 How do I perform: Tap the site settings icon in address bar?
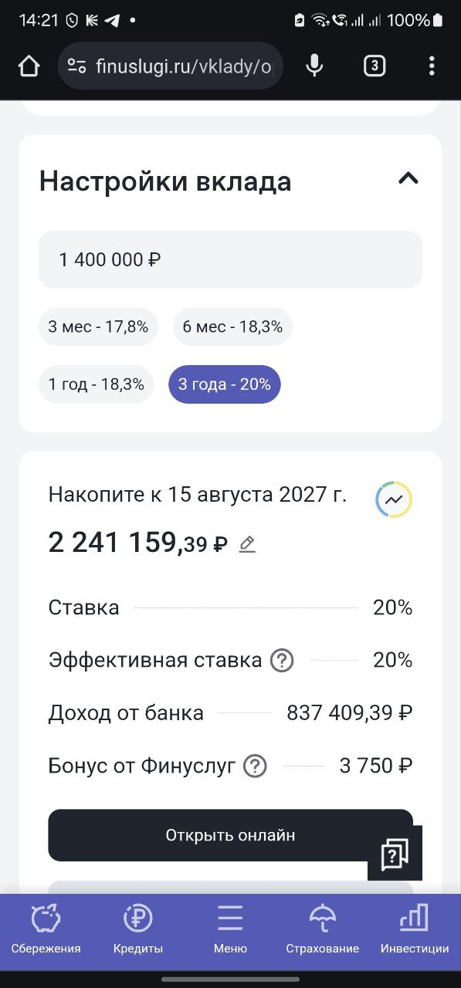pos(77,66)
